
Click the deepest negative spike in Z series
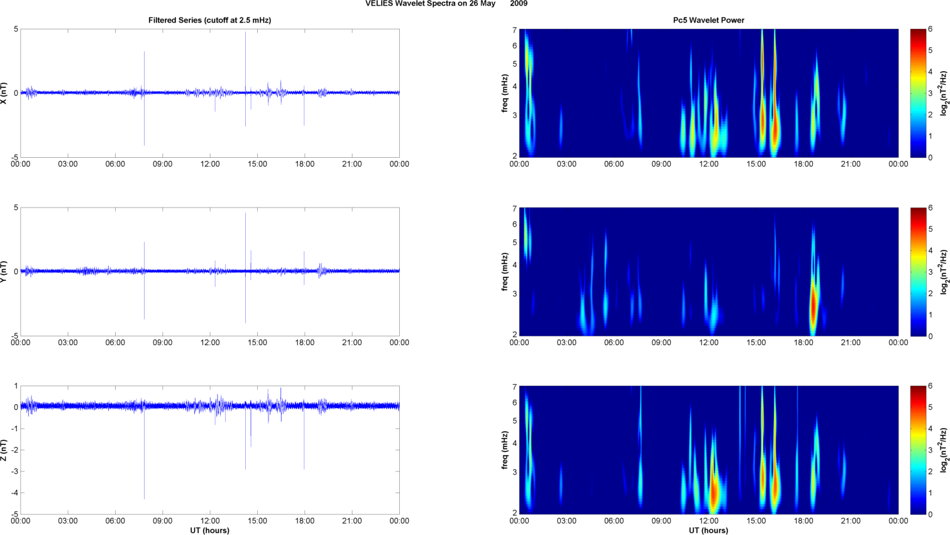tap(144, 454)
